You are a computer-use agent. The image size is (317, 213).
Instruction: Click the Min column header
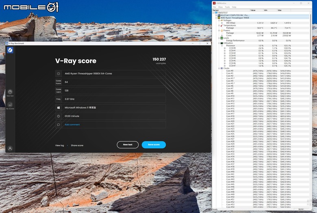(x=270, y=10)
